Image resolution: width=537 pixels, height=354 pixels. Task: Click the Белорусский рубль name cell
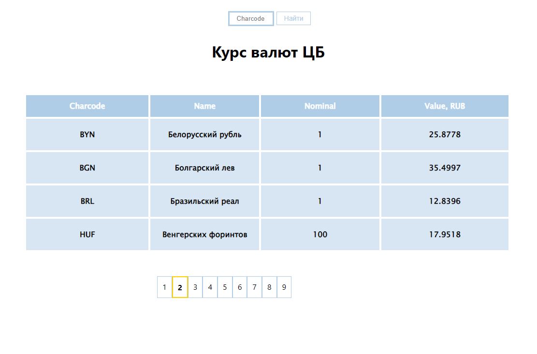(205, 134)
